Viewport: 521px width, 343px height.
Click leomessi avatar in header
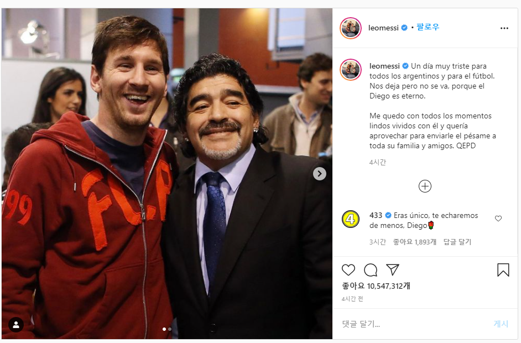[x=351, y=28]
